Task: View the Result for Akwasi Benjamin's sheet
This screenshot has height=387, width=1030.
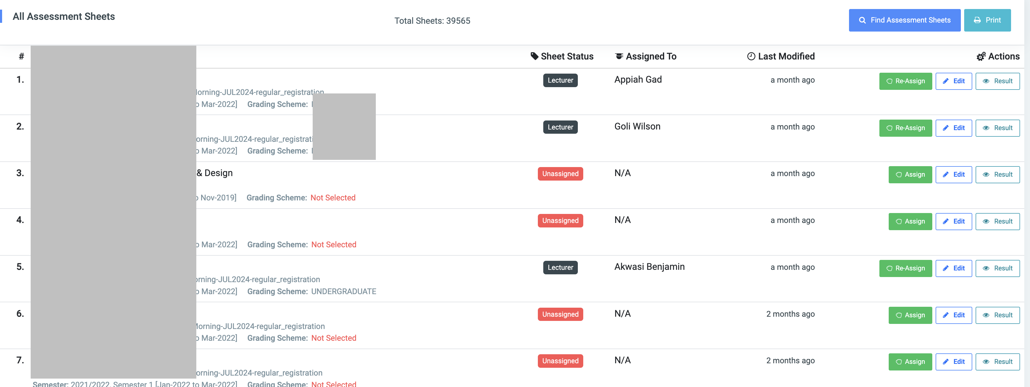Action: [x=998, y=268]
